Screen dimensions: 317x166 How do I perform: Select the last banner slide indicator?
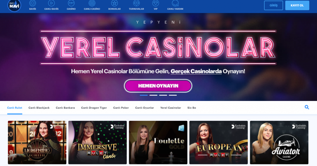click(173, 95)
